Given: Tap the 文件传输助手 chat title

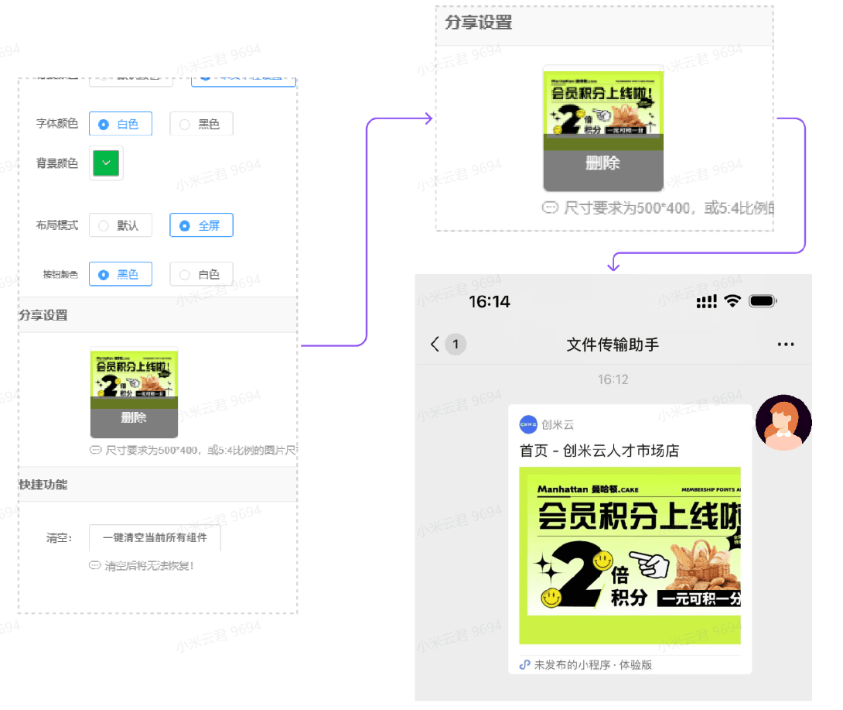Looking at the screenshot, I should (x=613, y=345).
